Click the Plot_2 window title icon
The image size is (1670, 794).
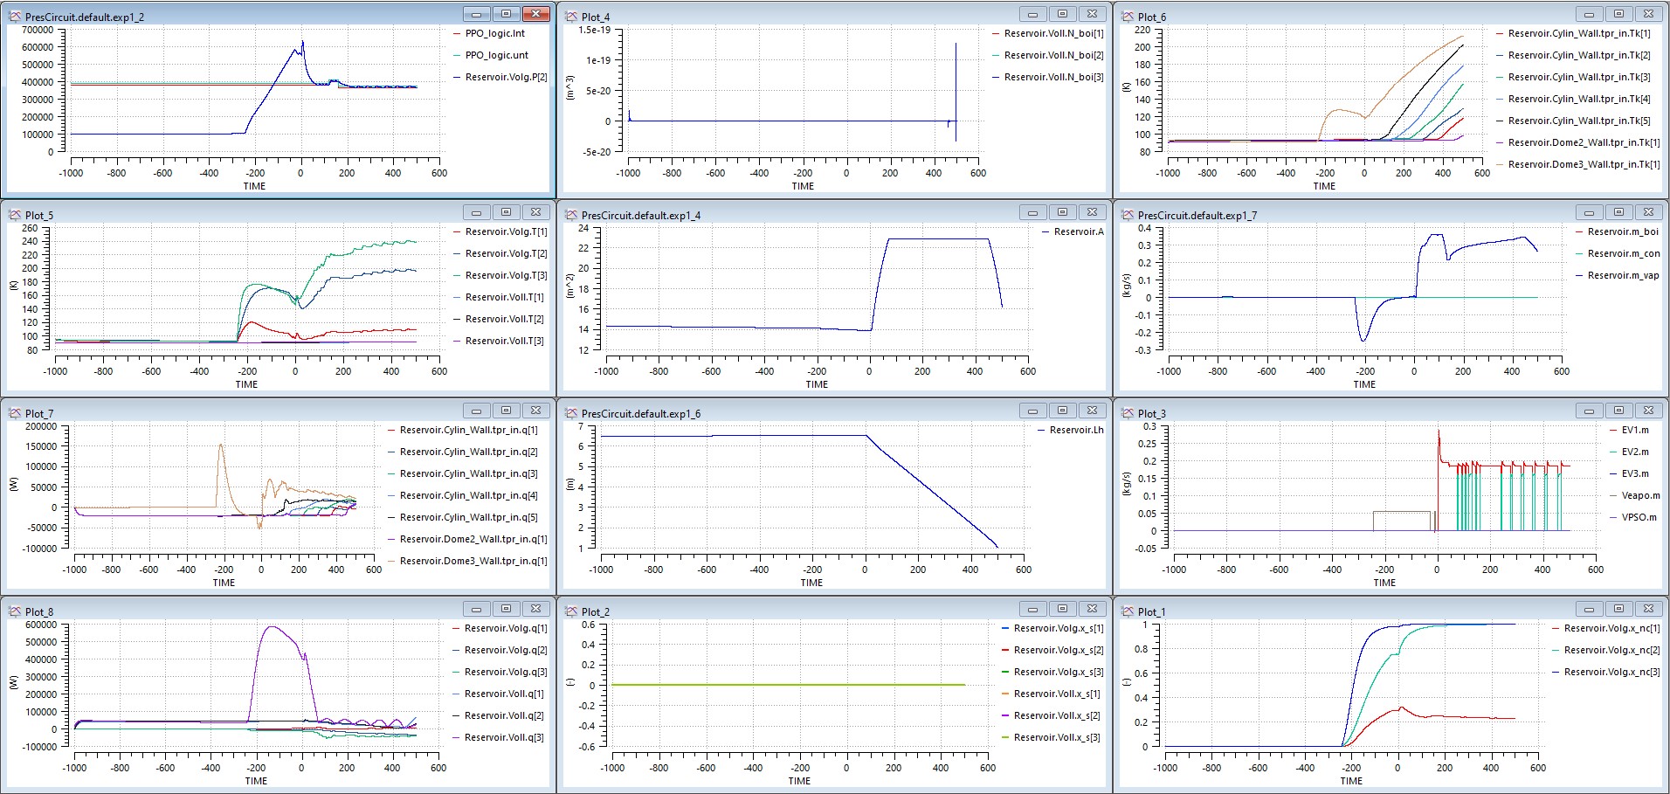click(571, 611)
